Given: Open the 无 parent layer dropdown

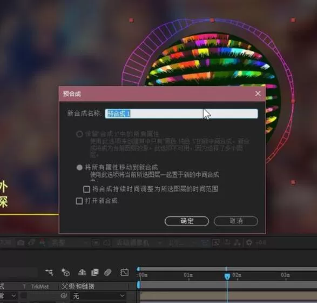Looking at the screenshot, I should tap(98, 296).
